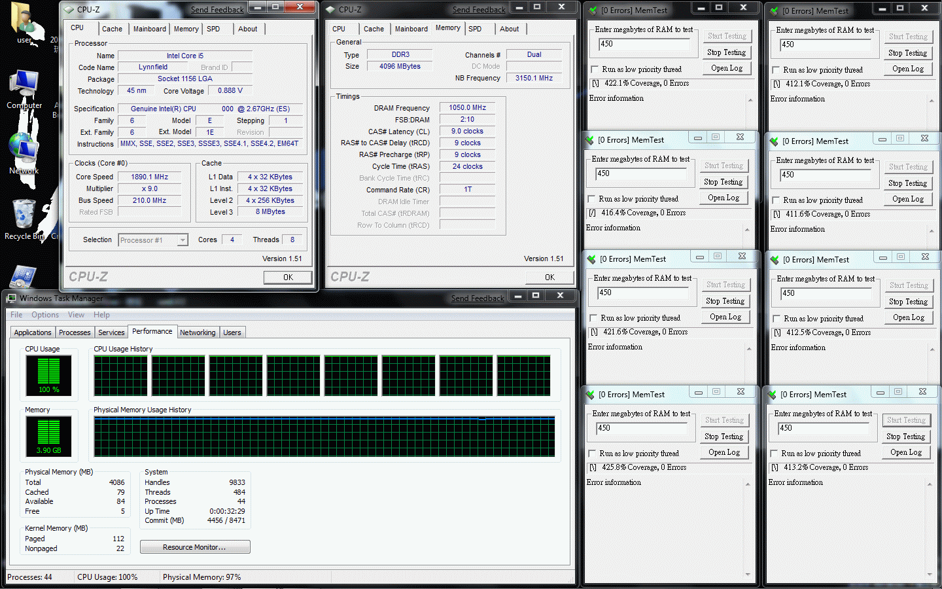Screen dimensions: 942x589
Task: Click megabytes field in 413.2% coverage MemTest
Action: pyautogui.click(x=823, y=429)
